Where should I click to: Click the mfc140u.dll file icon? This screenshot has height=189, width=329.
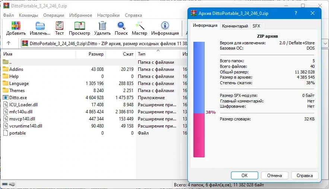pos(6,112)
